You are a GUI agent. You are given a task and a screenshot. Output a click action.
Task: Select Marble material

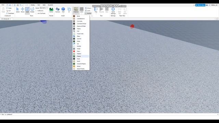point(81,46)
